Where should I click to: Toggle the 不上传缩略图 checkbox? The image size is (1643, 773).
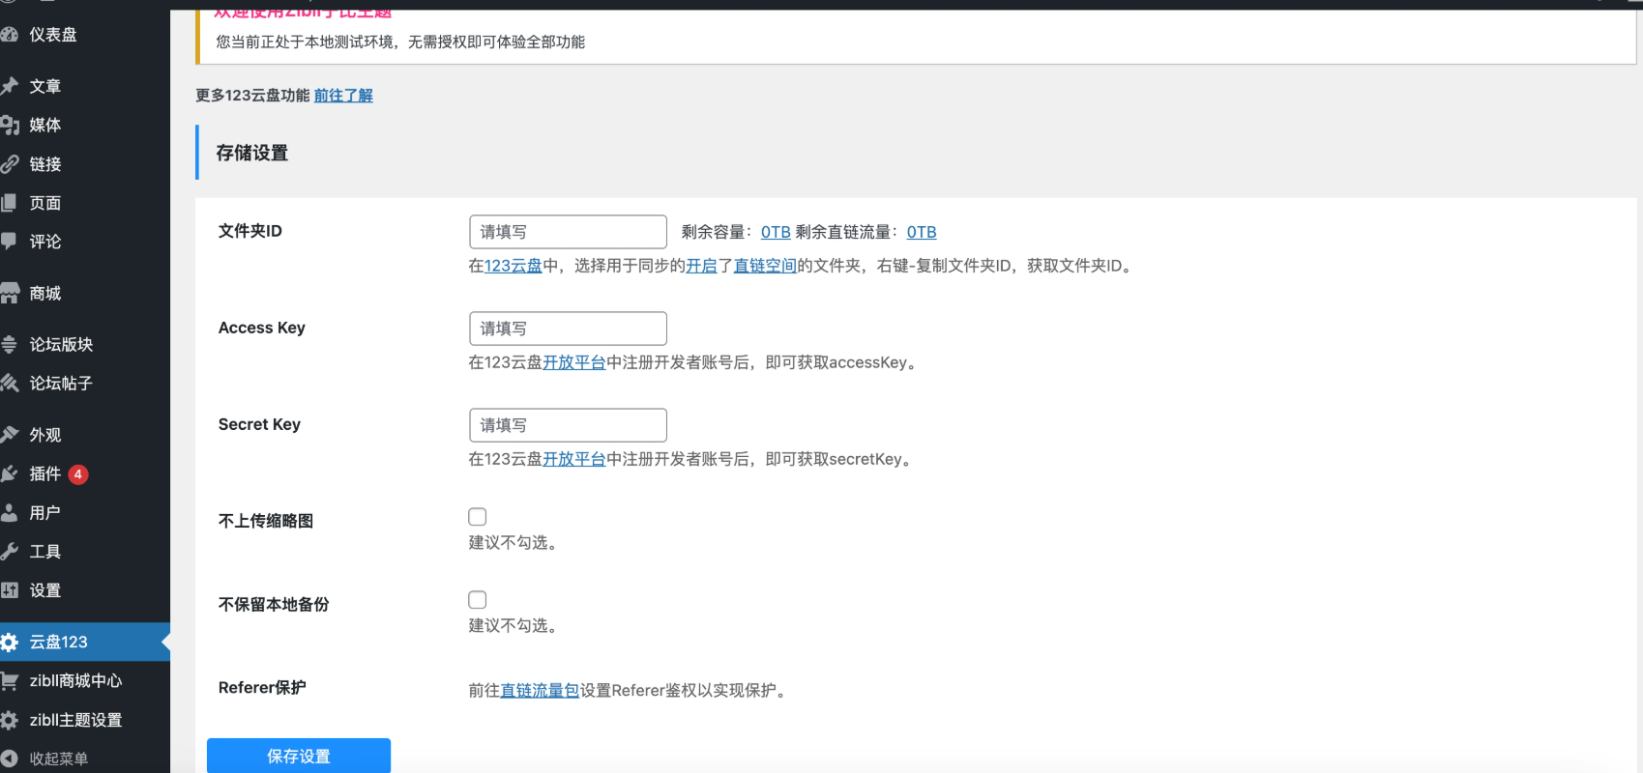[478, 517]
